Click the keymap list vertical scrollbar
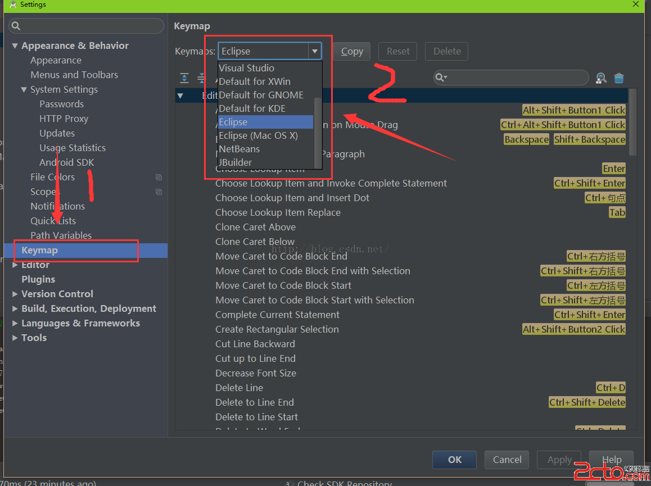The width and height of the screenshot is (651, 486). click(x=633, y=122)
